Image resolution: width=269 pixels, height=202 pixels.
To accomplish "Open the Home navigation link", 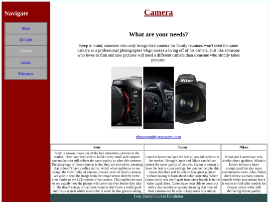I will [26, 28].
